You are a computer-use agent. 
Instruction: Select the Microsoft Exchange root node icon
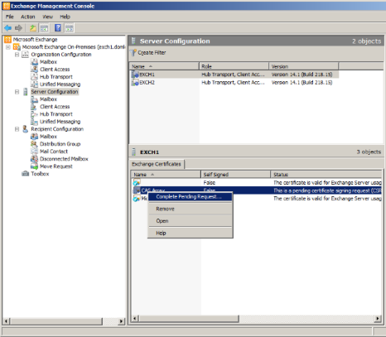click(7, 40)
